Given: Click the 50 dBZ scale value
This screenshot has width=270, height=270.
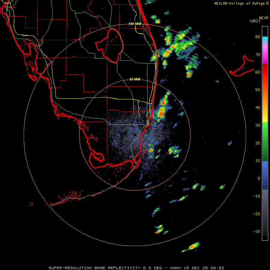Looking at the screenshot, I should (x=258, y=90).
